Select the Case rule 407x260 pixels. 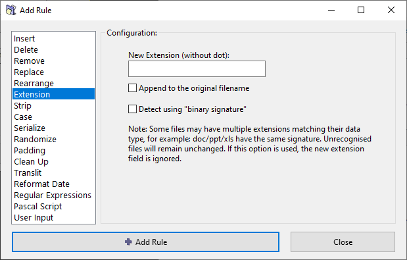[x=53, y=117]
